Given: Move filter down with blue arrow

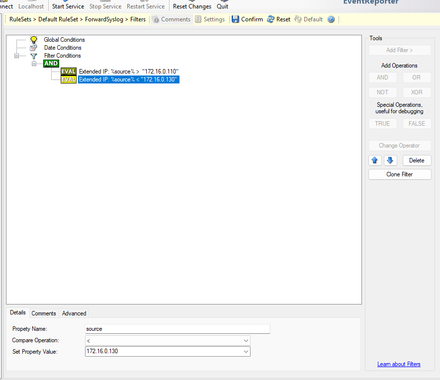Looking at the screenshot, I should [x=390, y=160].
